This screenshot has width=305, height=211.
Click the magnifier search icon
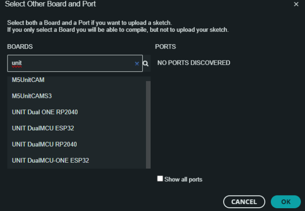click(145, 63)
